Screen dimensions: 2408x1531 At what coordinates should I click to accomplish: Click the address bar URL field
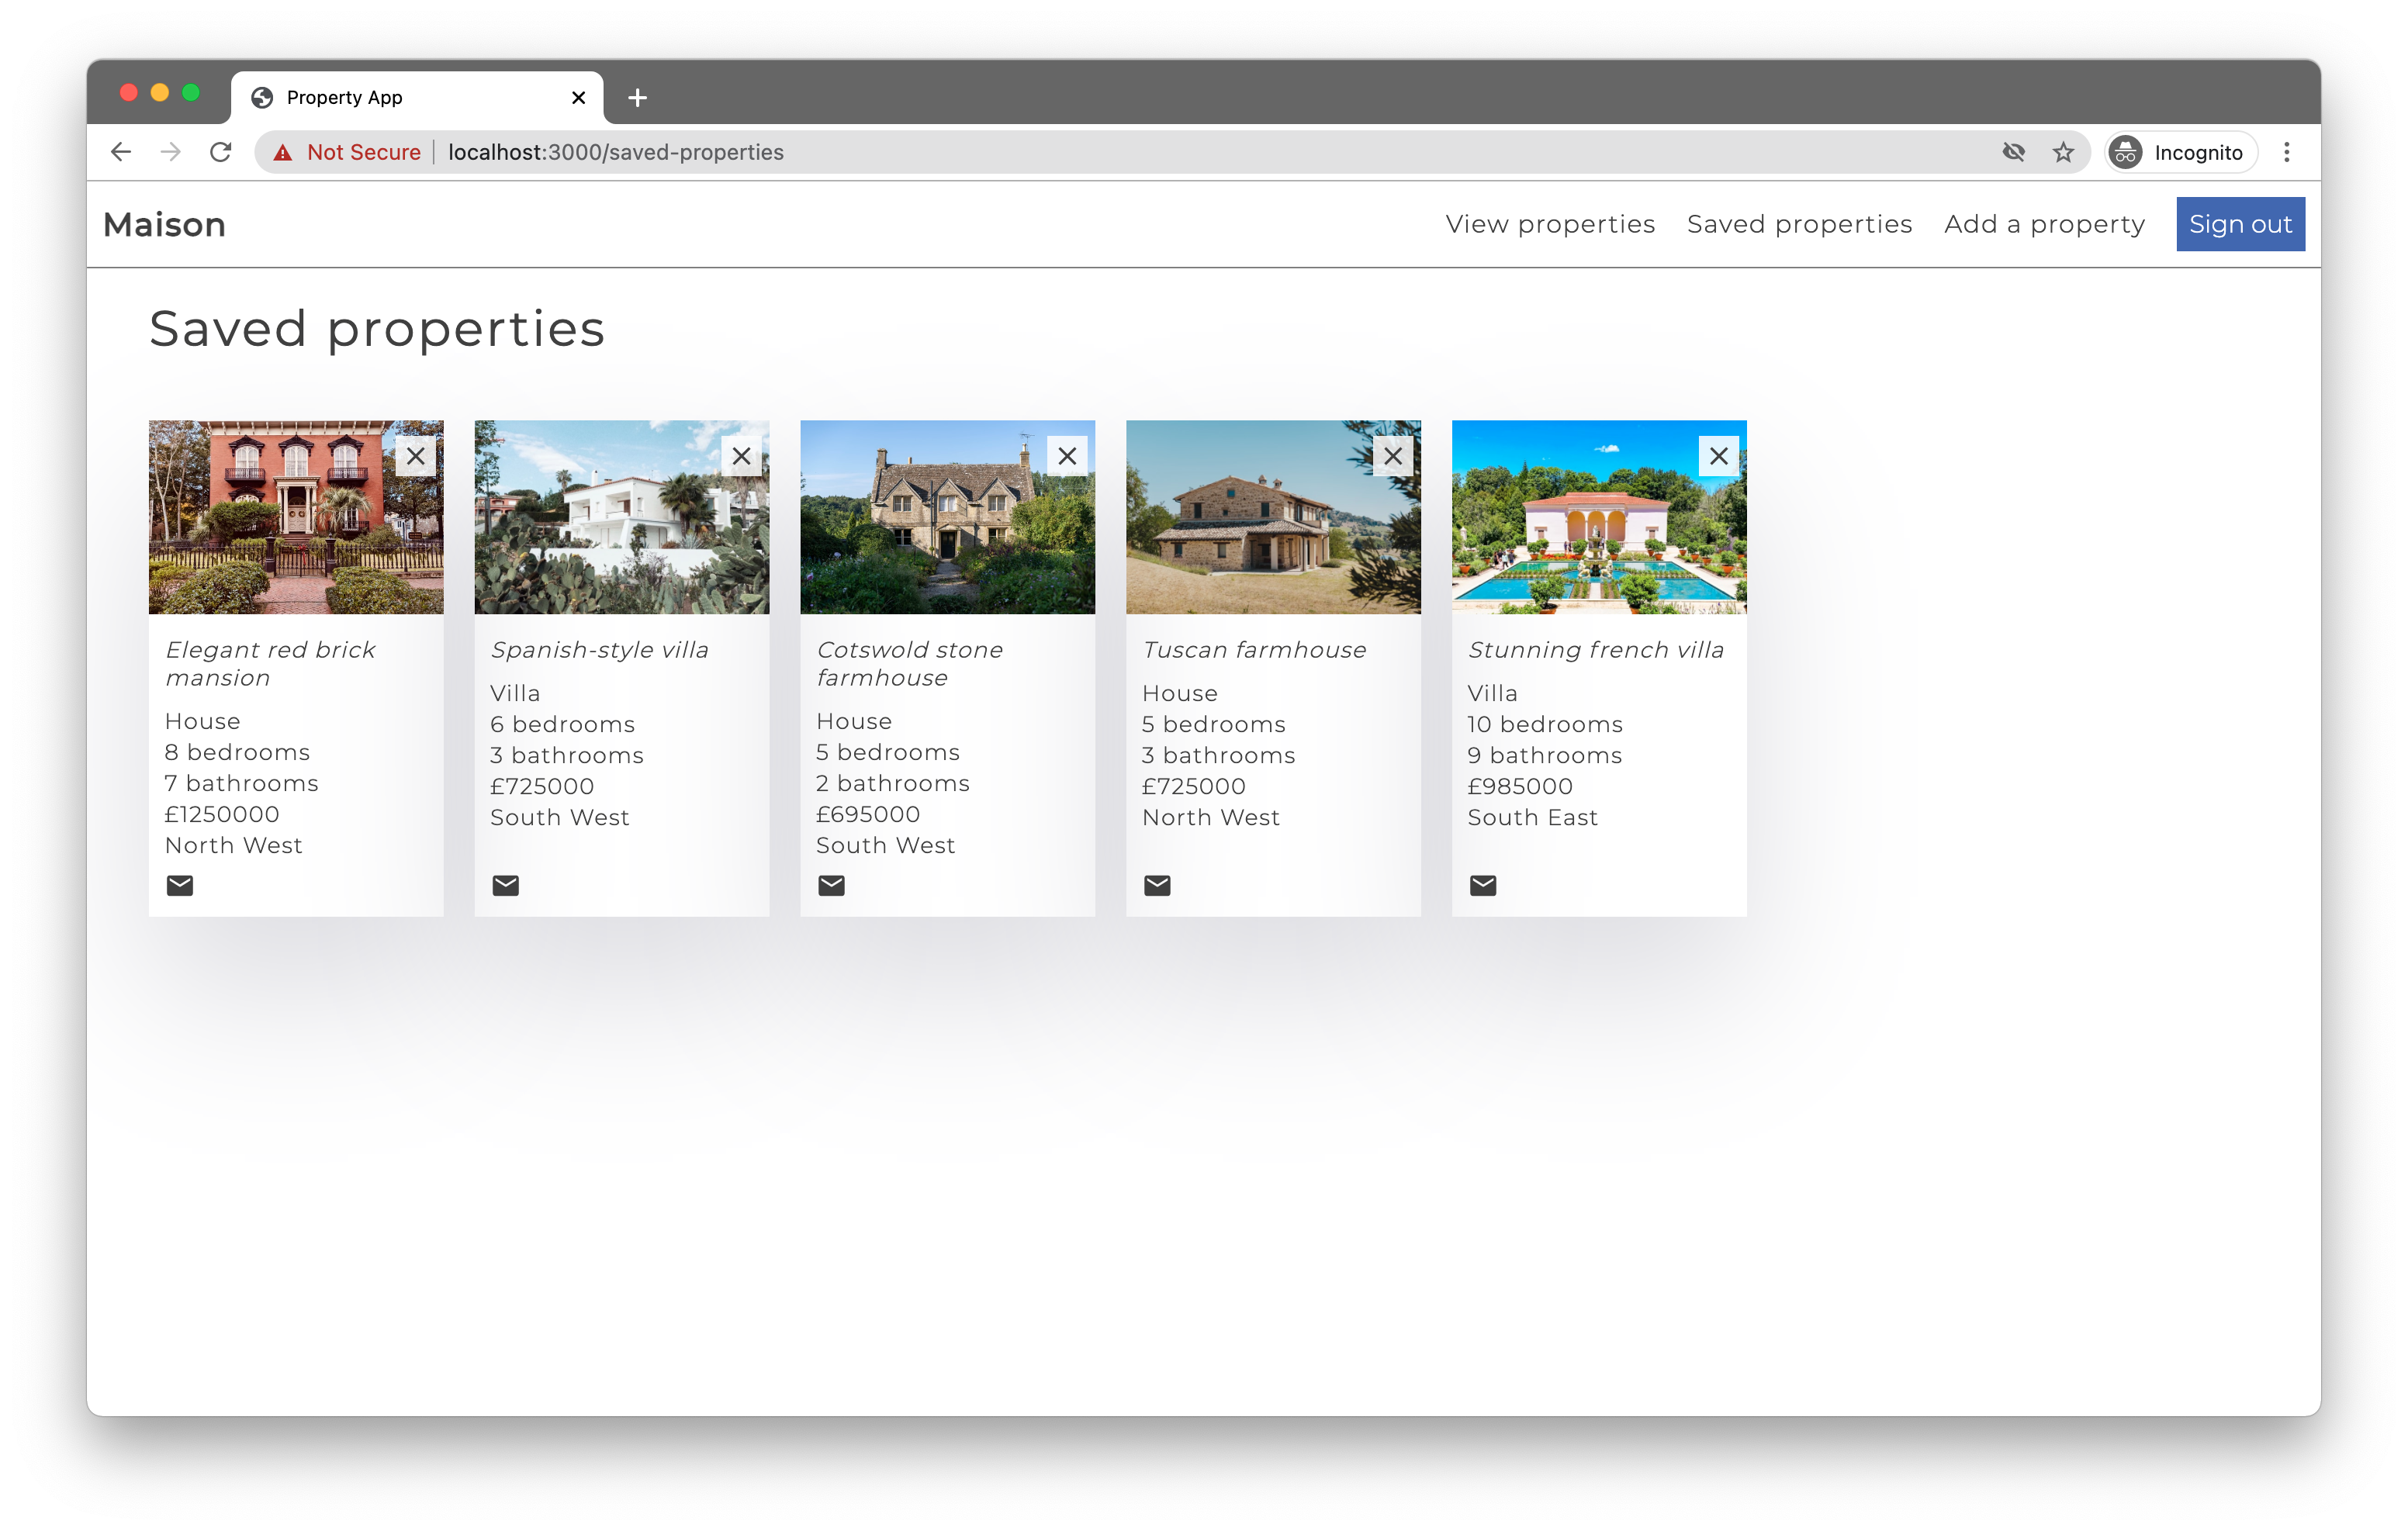1100,152
